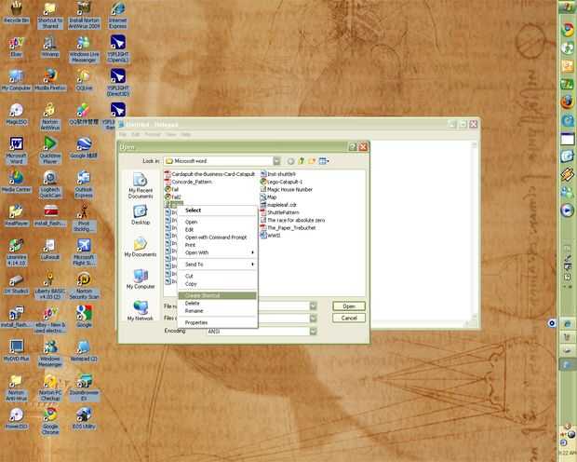
Task: Choose Select in the context menu
Action: tap(217, 211)
